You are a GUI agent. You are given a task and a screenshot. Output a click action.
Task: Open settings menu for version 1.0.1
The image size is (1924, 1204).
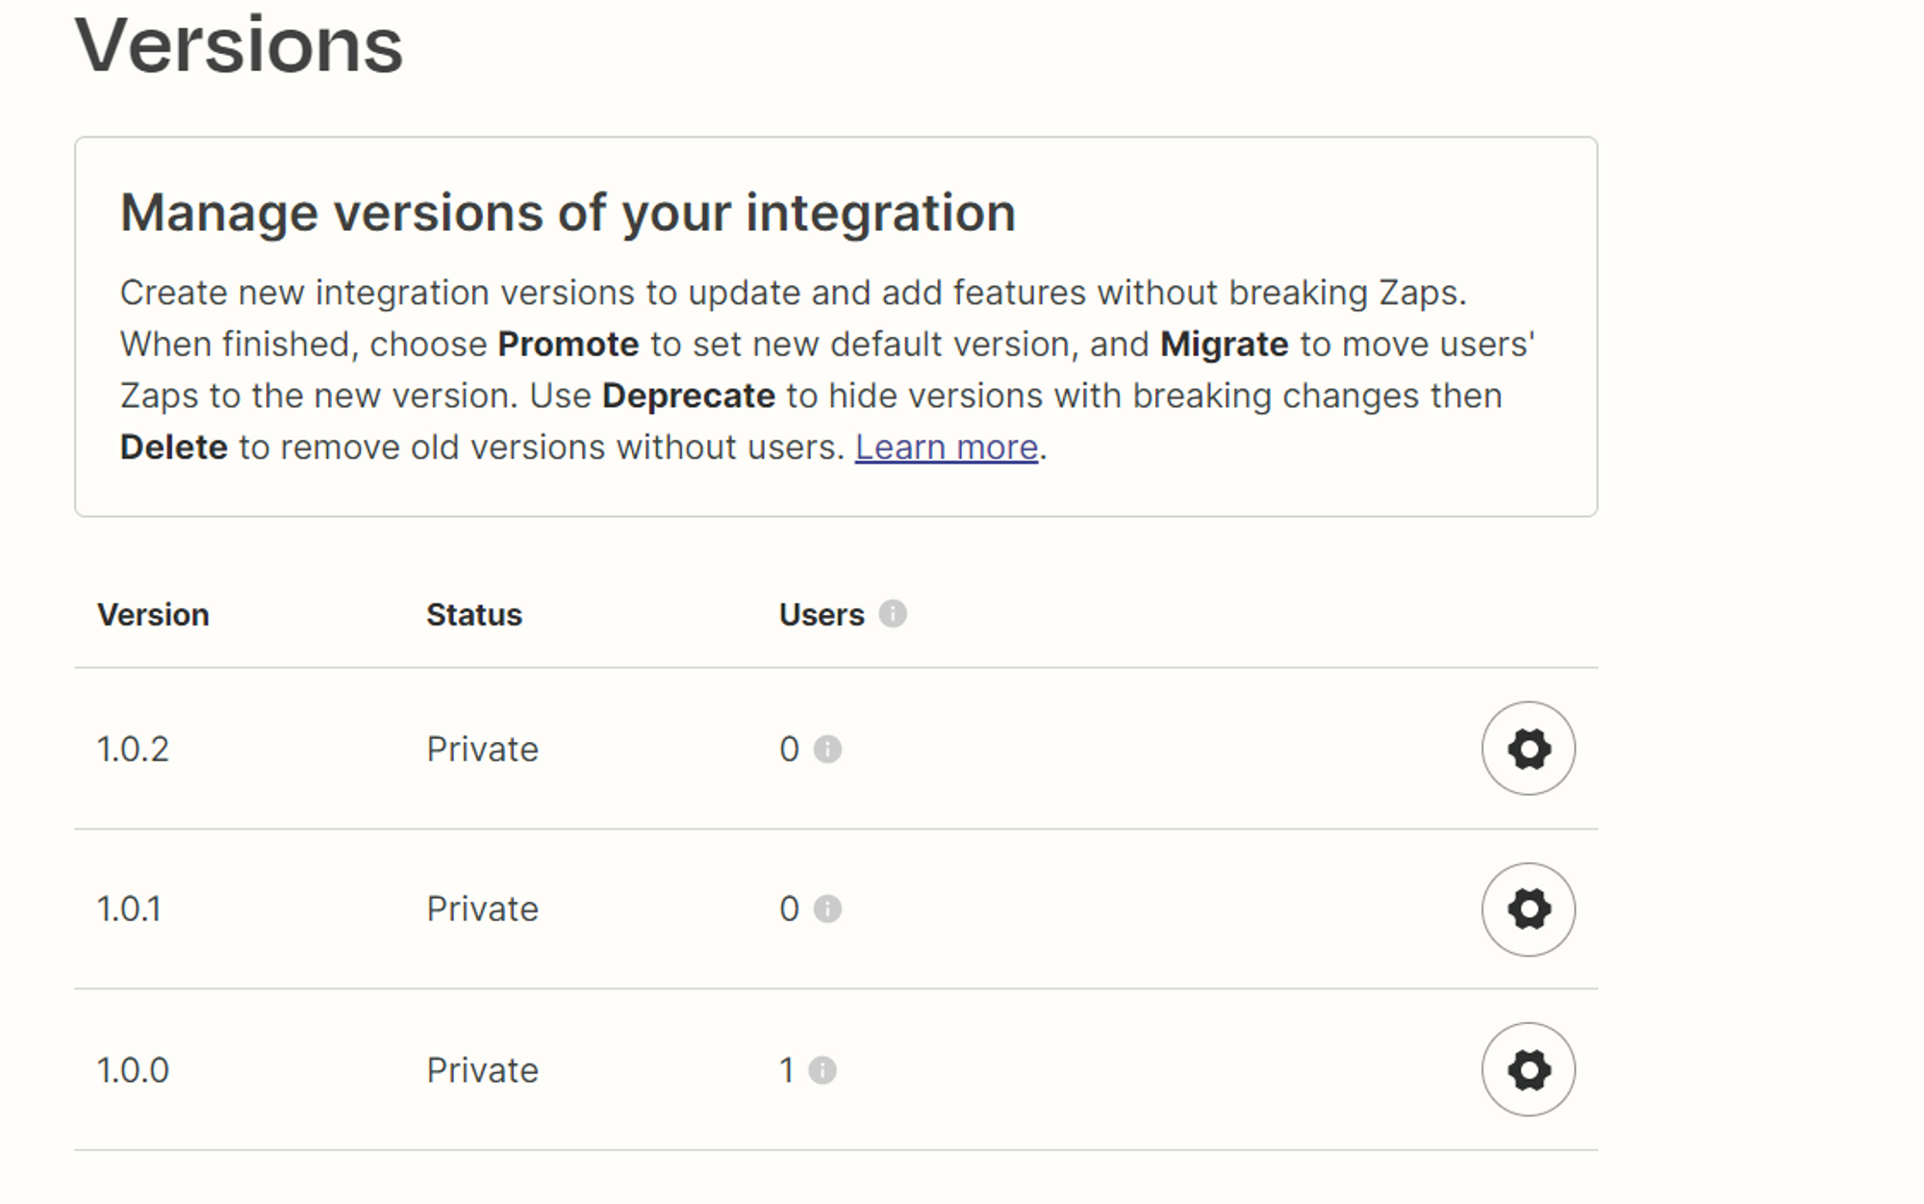[1529, 909]
